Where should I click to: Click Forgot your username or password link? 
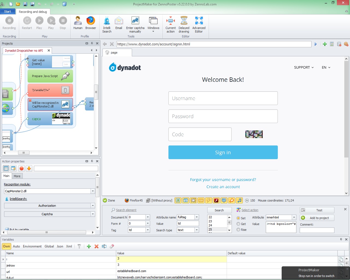point(223,180)
